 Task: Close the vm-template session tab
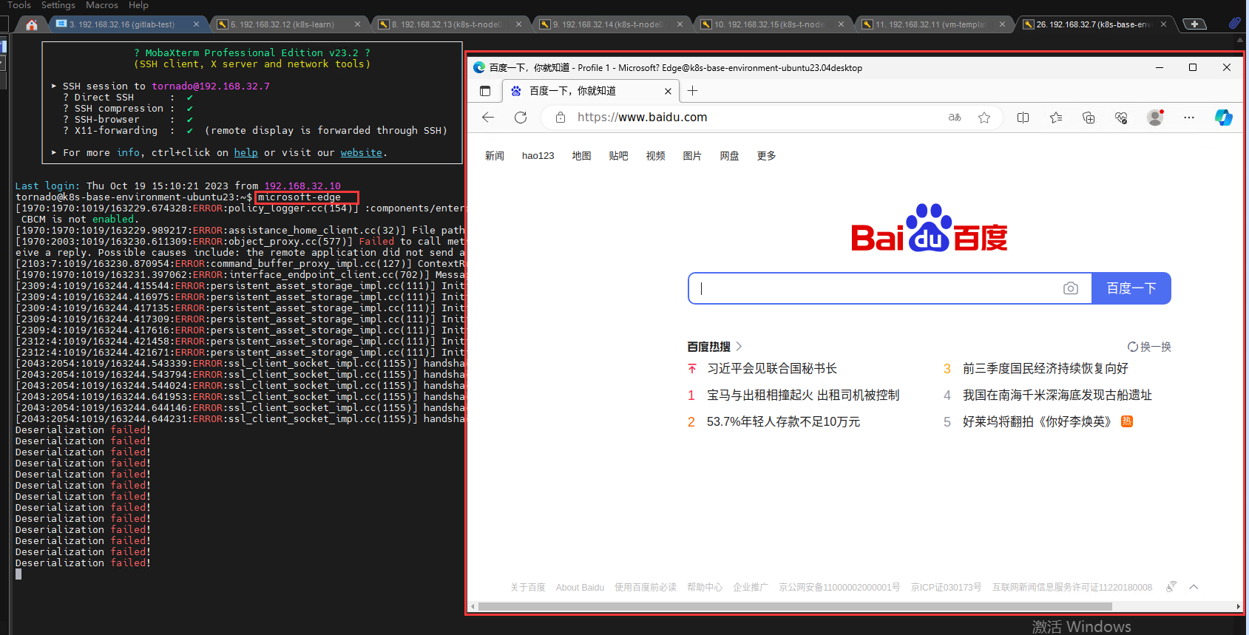pyautogui.click(x=1002, y=24)
